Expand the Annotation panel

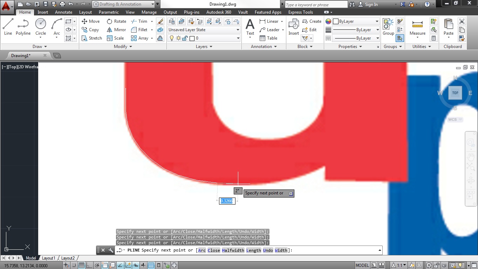click(264, 47)
